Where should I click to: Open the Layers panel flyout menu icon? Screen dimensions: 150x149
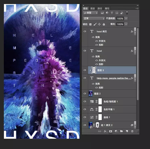(x=137, y=8)
